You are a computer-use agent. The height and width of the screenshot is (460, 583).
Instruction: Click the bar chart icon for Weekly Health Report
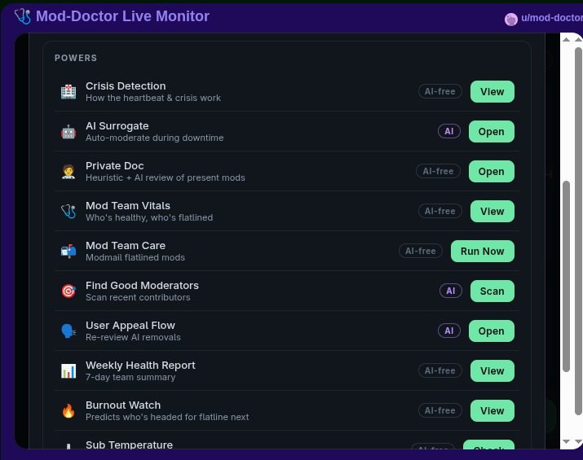point(68,371)
